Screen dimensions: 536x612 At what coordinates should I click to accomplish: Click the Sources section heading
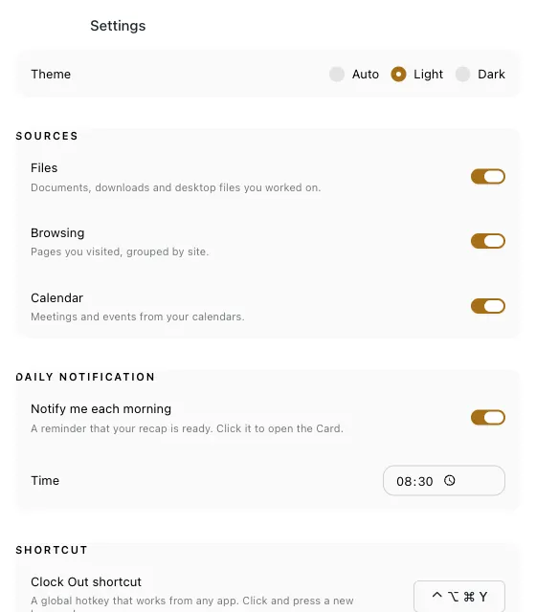point(47,136)
